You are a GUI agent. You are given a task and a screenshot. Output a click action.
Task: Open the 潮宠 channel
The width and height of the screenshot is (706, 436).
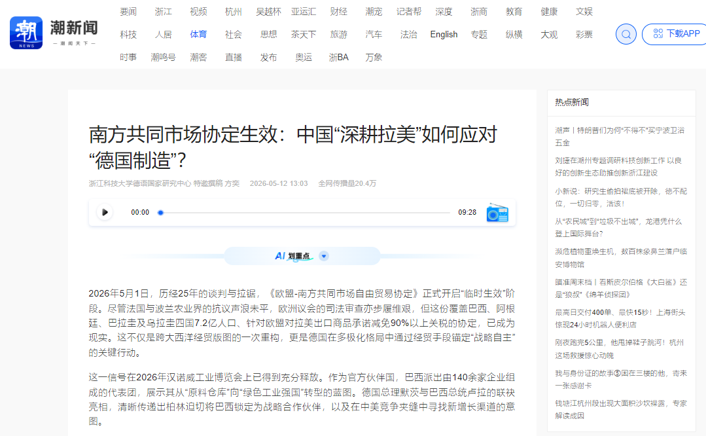374,12
